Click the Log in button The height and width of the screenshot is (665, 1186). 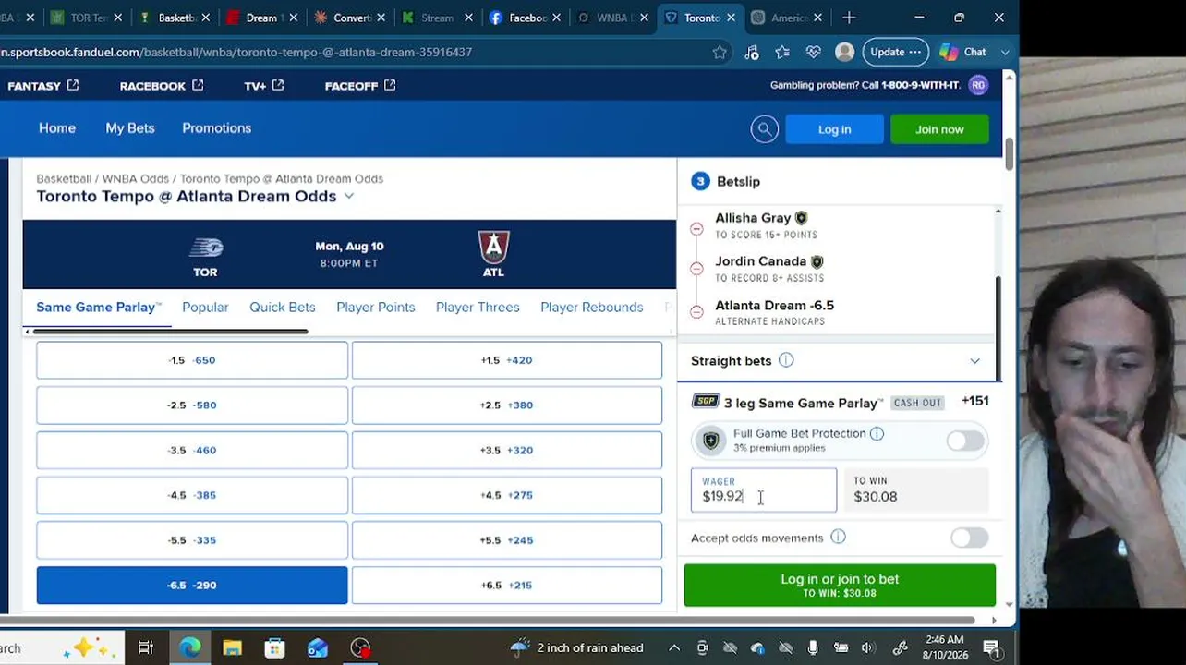[834, 129]
